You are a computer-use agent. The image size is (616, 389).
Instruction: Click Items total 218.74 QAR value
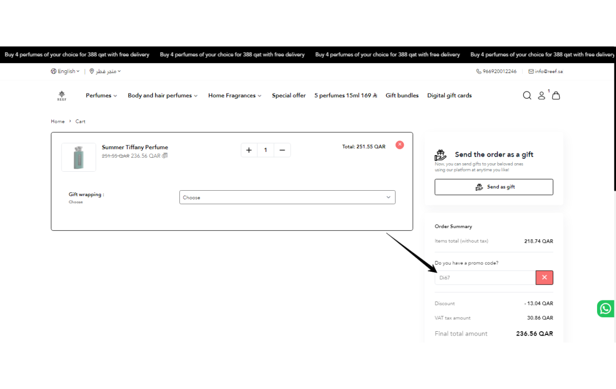click(539, 242)
